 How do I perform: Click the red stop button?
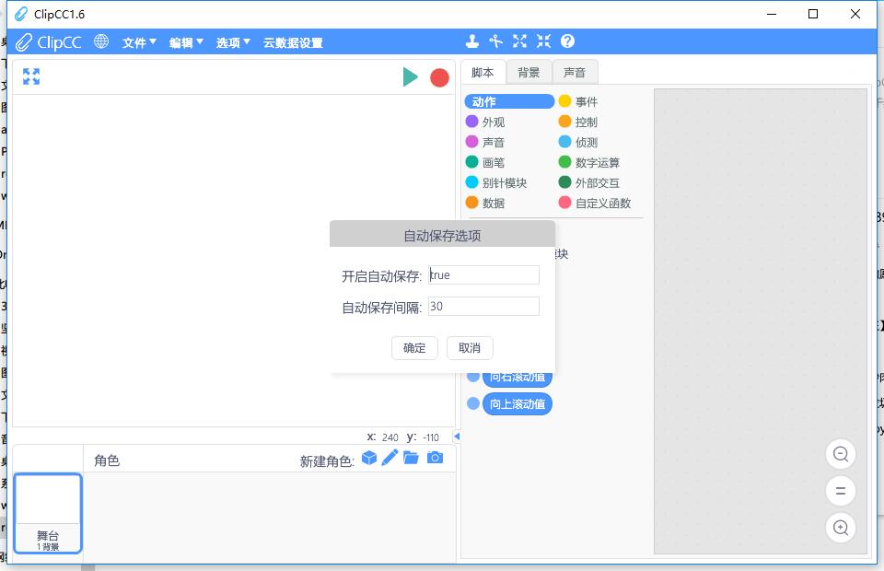pyautogui.click(x=440, y=77)
